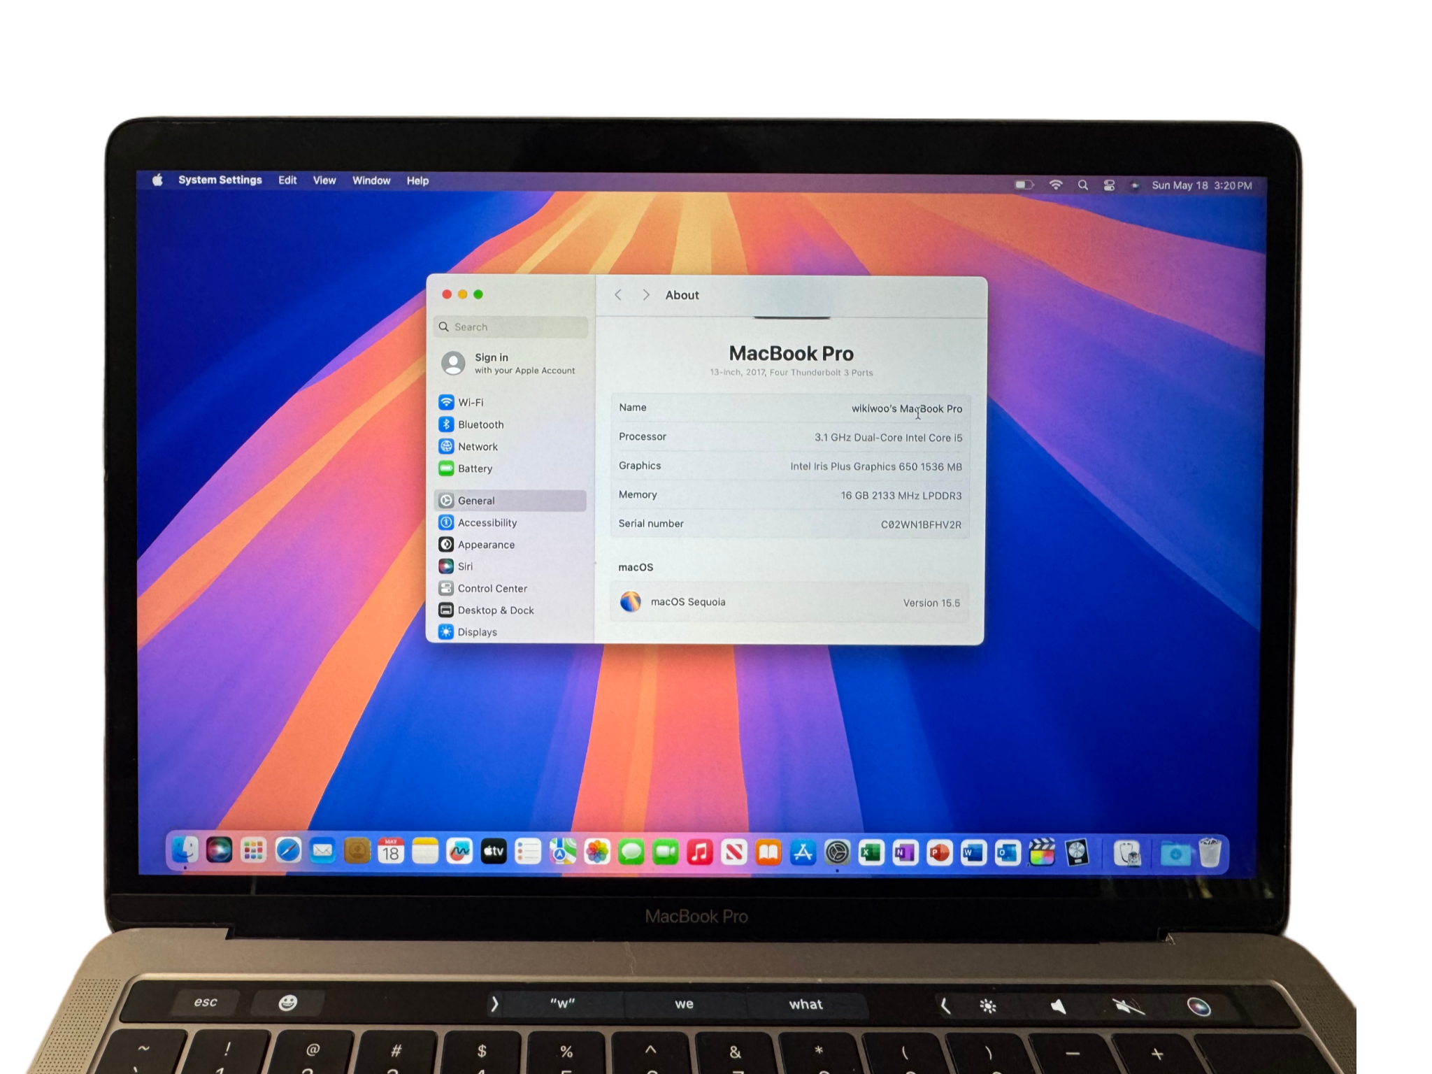Open the Apple menu
The width and height of the screenshot is (1432, 1074).
tap(157, 180)
